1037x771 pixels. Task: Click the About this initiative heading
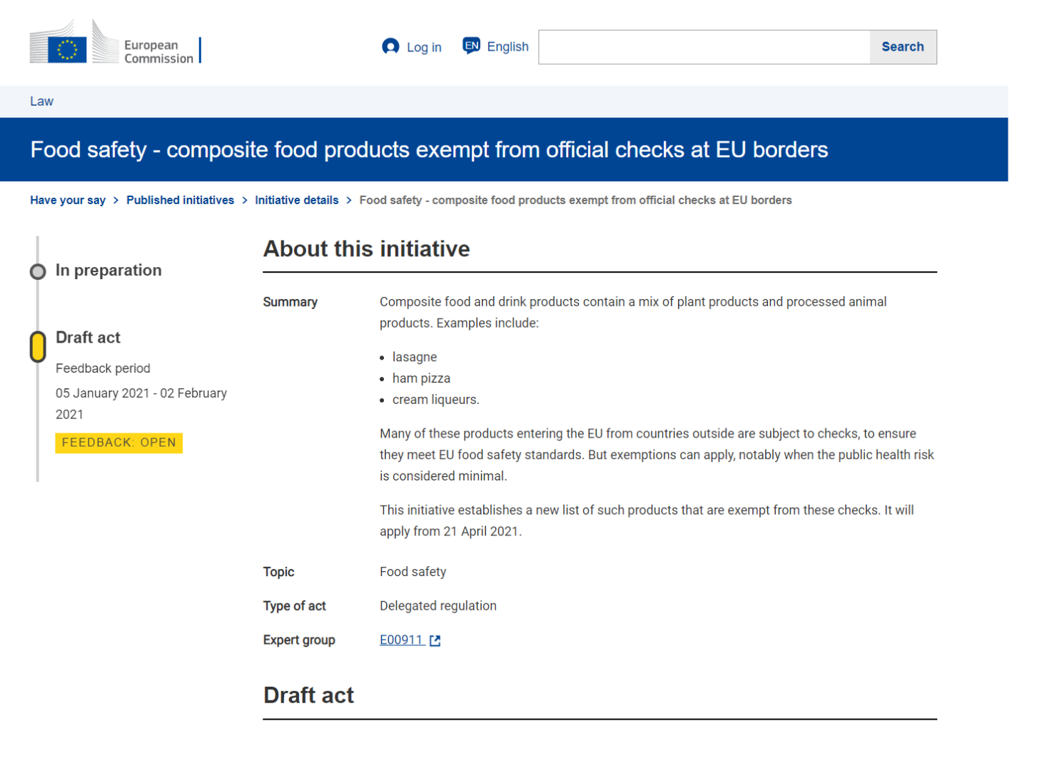[x=366, y=249]
